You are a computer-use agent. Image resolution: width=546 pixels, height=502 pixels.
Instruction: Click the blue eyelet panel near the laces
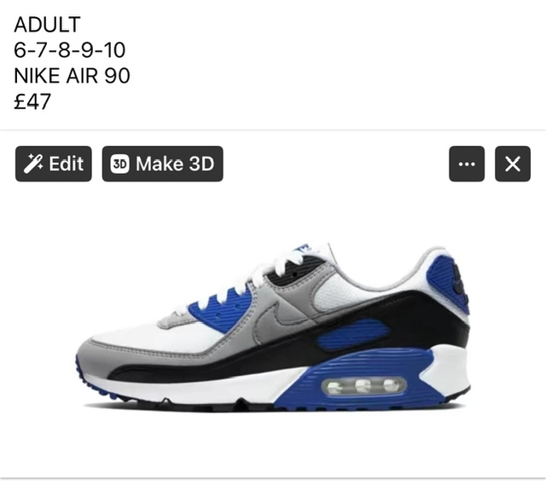tap(223, 308)
